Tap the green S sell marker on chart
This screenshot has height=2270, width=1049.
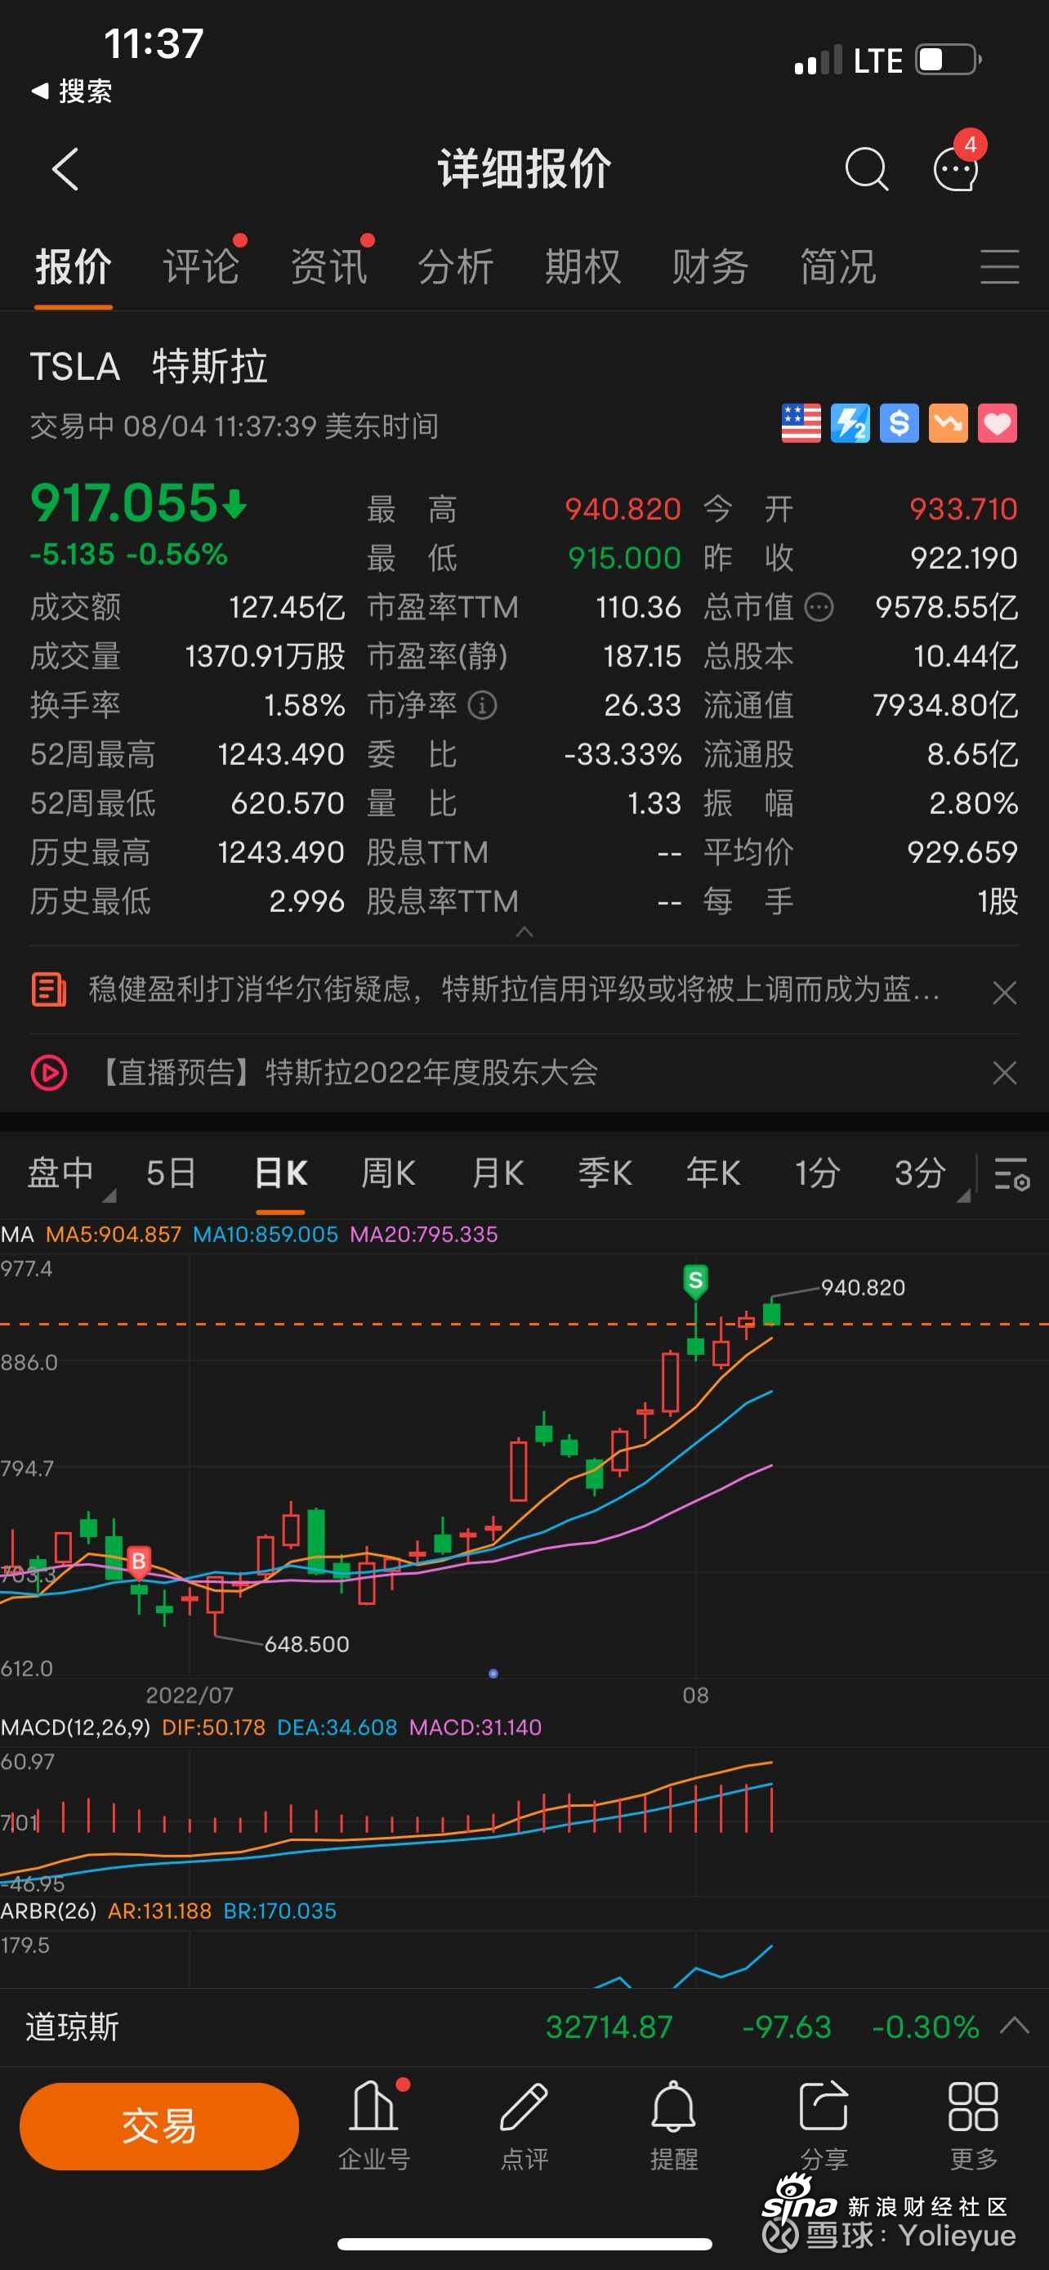click(695, 1280)
